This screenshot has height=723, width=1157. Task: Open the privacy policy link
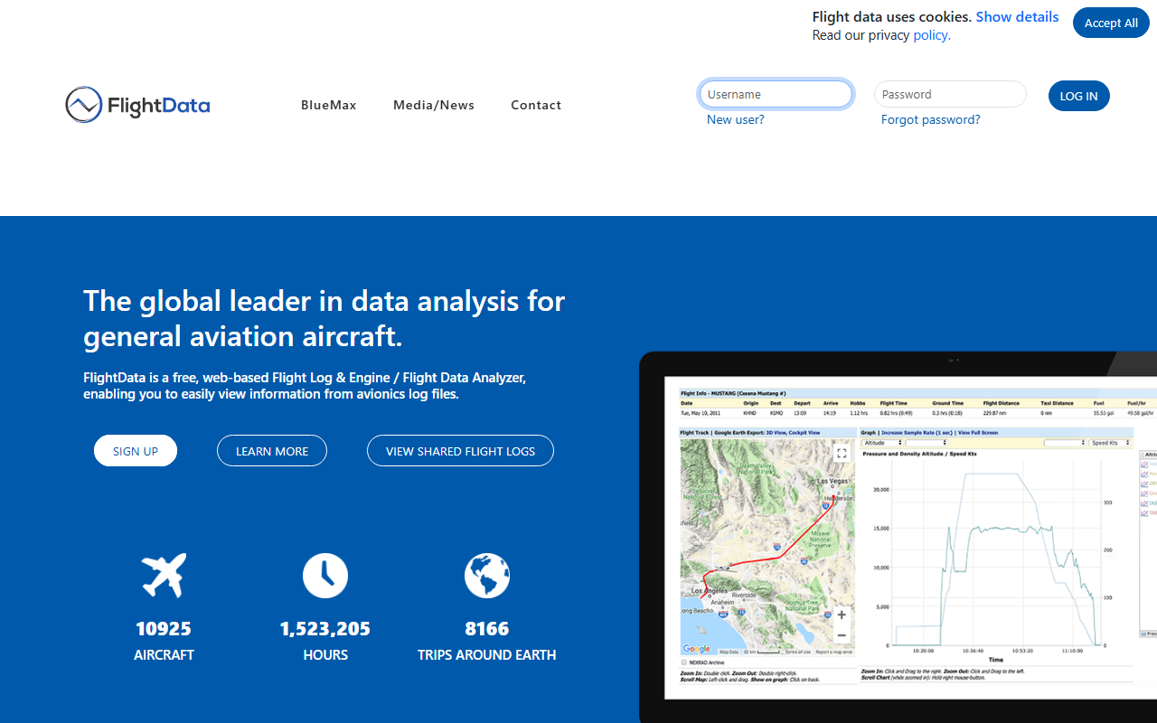coord(932,35)
